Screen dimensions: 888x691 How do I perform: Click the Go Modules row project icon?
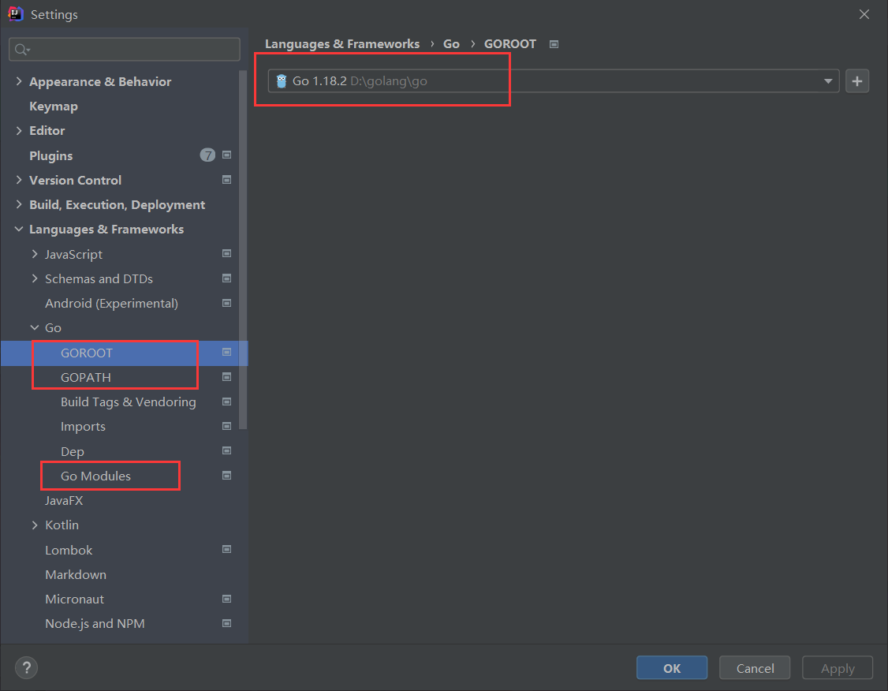(x=226, y=475)
